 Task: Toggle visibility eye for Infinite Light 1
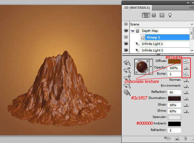[x=126, y=44]
